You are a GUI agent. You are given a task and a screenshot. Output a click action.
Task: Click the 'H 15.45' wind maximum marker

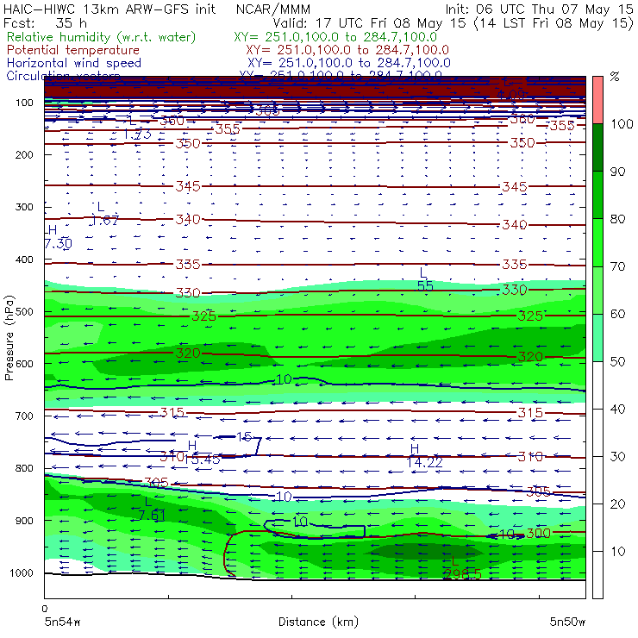[202, 453]
